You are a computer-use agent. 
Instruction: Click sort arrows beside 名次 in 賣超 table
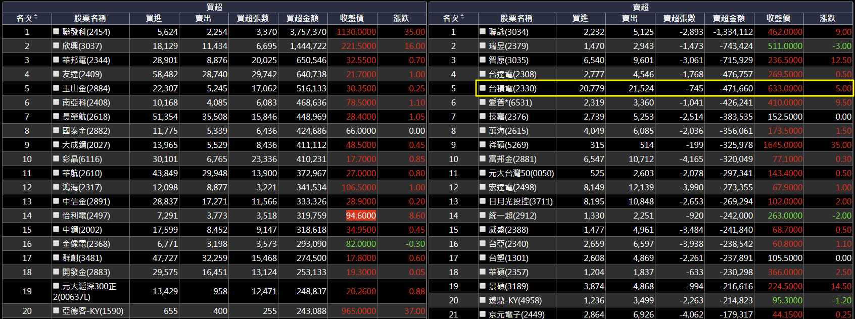click(x=462, y=18)
